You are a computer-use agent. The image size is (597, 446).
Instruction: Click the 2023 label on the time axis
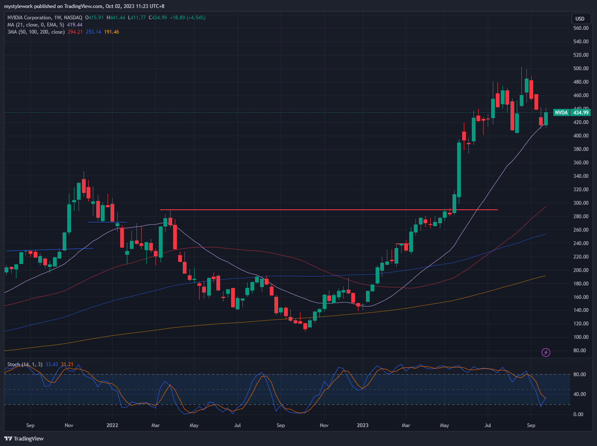pos(363,425)
